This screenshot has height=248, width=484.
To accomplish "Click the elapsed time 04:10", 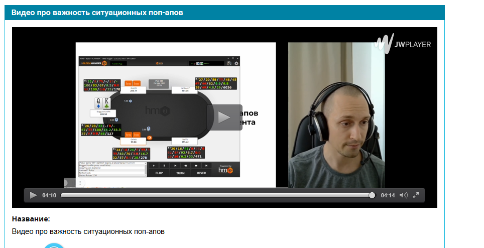I will [x=49, y=195].
